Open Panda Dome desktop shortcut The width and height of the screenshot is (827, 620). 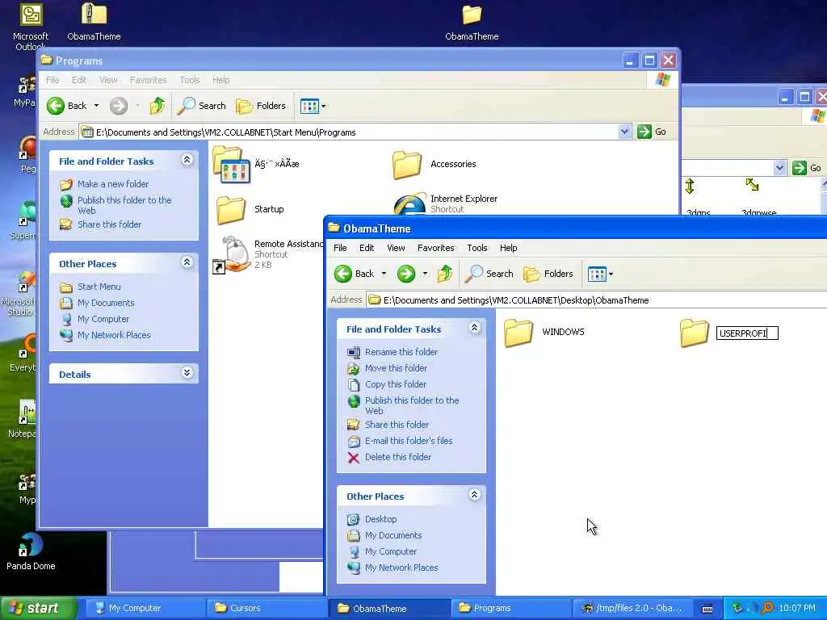pyautogui.click(x=31, y=552)
